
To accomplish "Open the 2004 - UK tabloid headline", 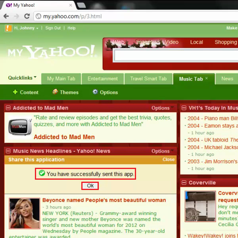I will pyautogui.click(x=213, y=140).
